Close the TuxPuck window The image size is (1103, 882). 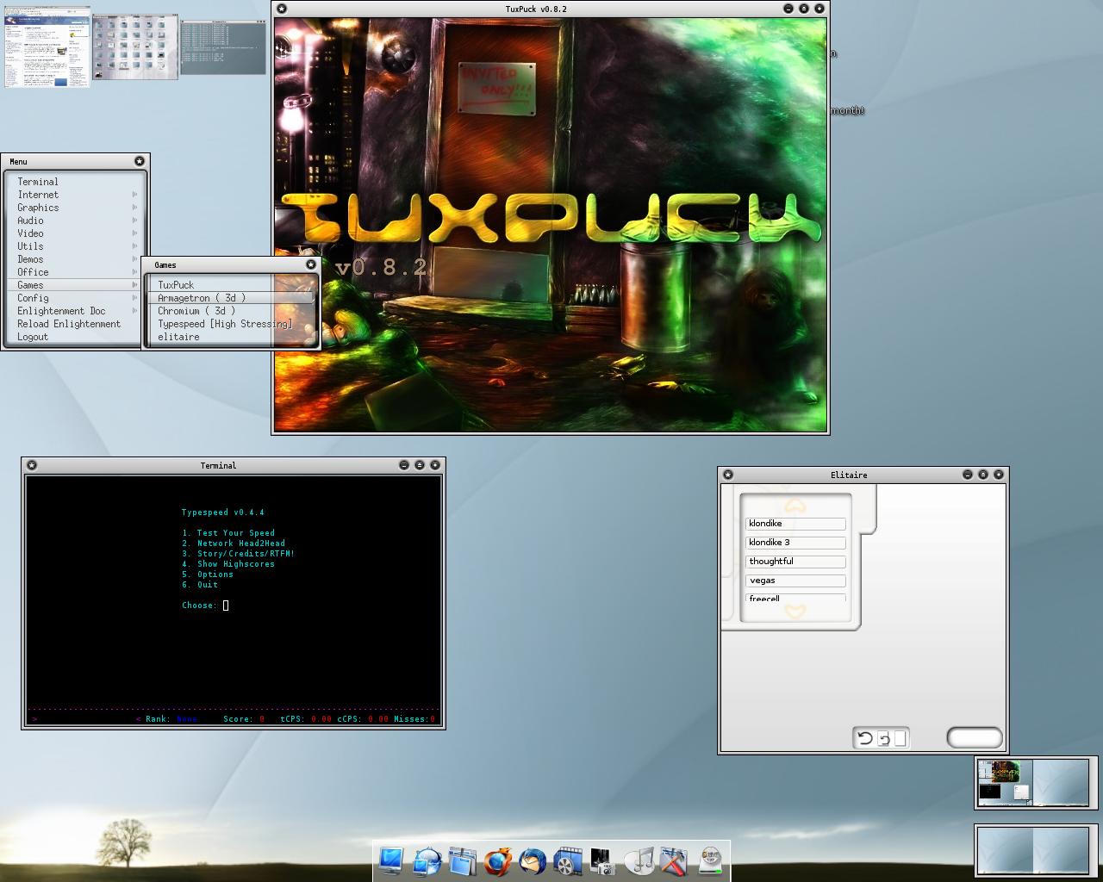(819, 9)
